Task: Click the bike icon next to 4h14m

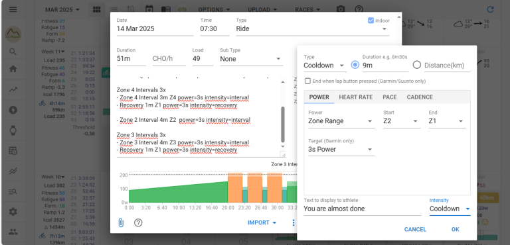Action: (x=42, y=104)
